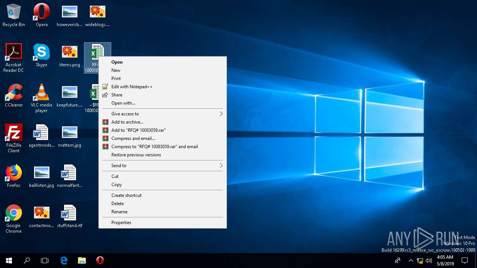This screenshot has height=268, width=477.
Task: Open the network tray icon
Action: 420,261
